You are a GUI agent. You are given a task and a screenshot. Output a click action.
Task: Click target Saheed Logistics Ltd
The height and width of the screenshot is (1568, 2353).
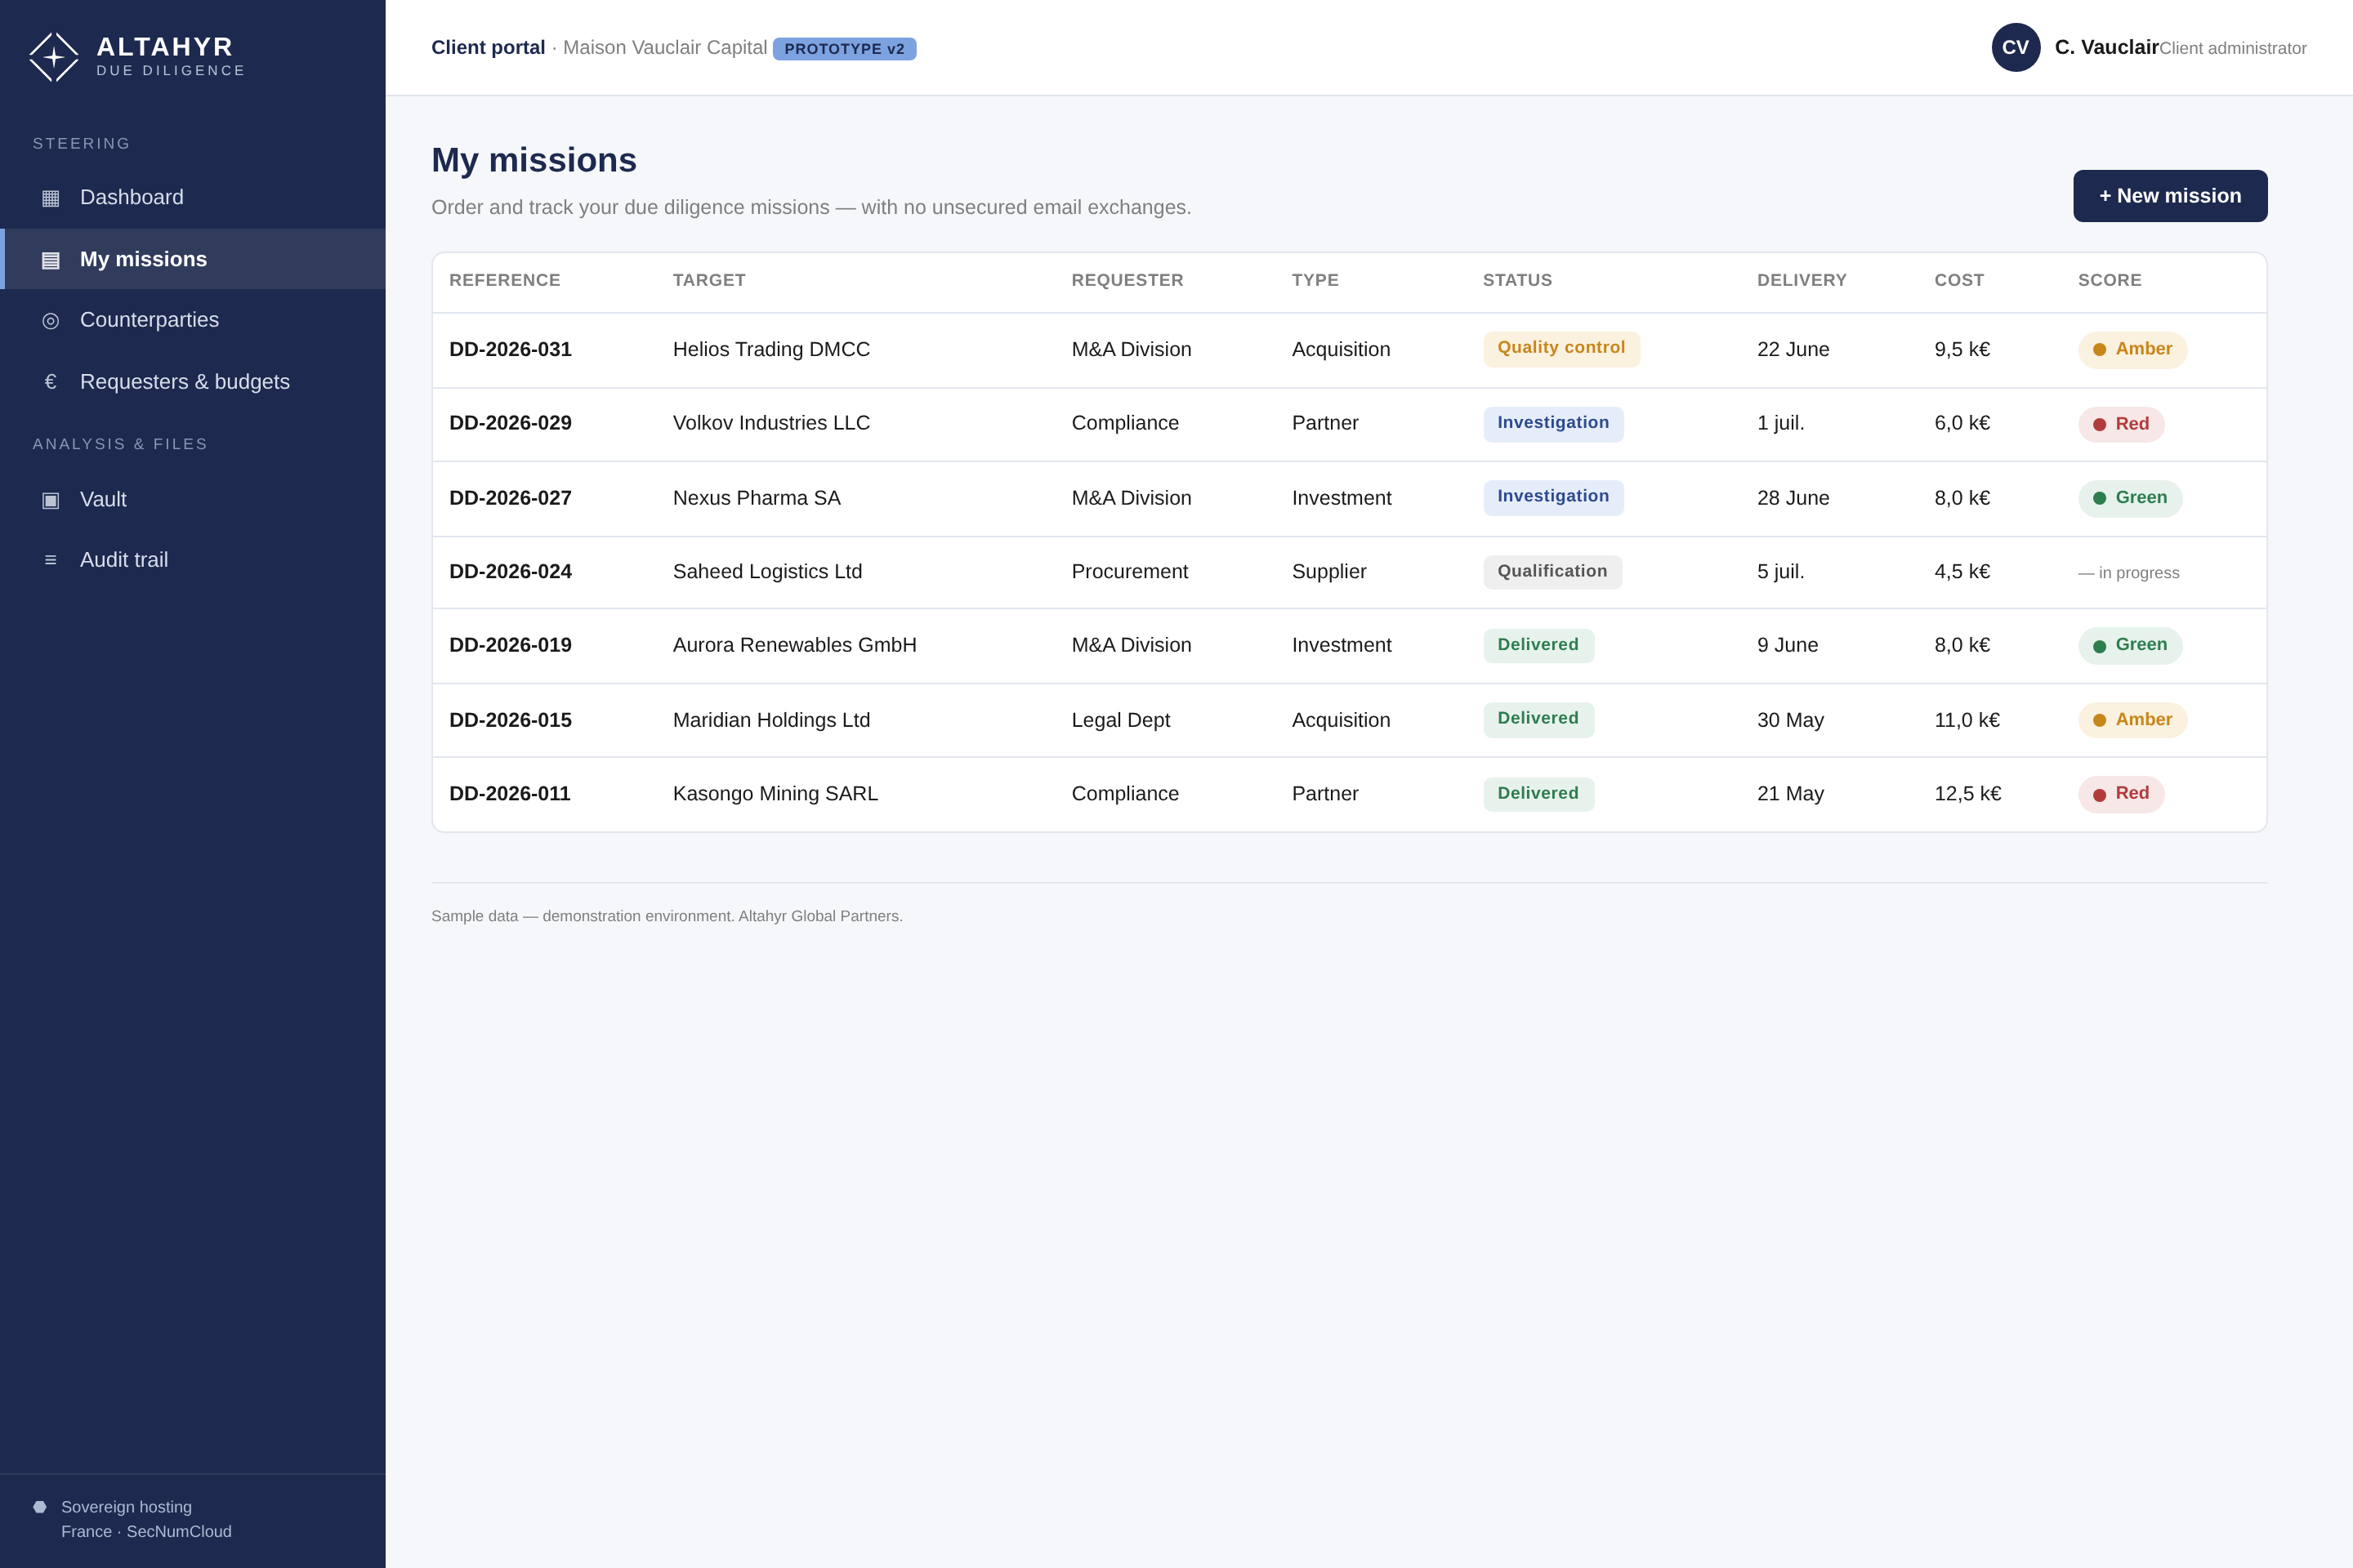click(767, 572)
